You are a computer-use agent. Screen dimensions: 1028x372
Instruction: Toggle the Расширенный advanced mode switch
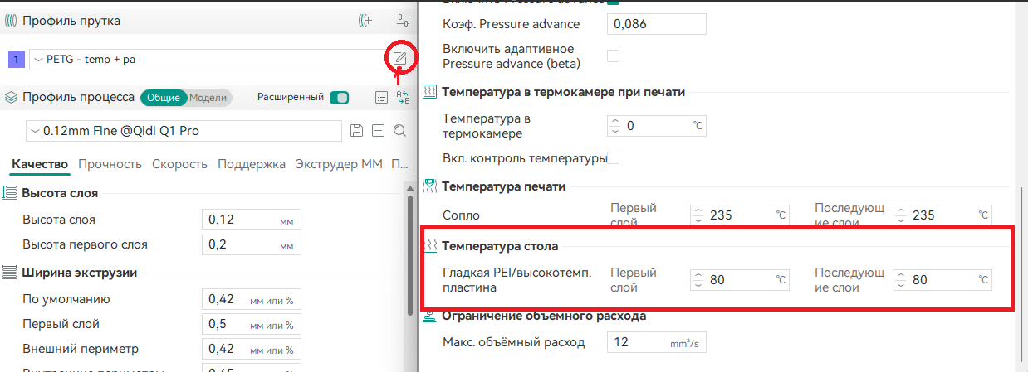click(x=339, y=98)
